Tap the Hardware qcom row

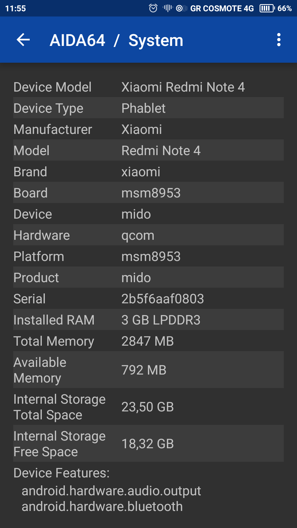click(148, 235)
